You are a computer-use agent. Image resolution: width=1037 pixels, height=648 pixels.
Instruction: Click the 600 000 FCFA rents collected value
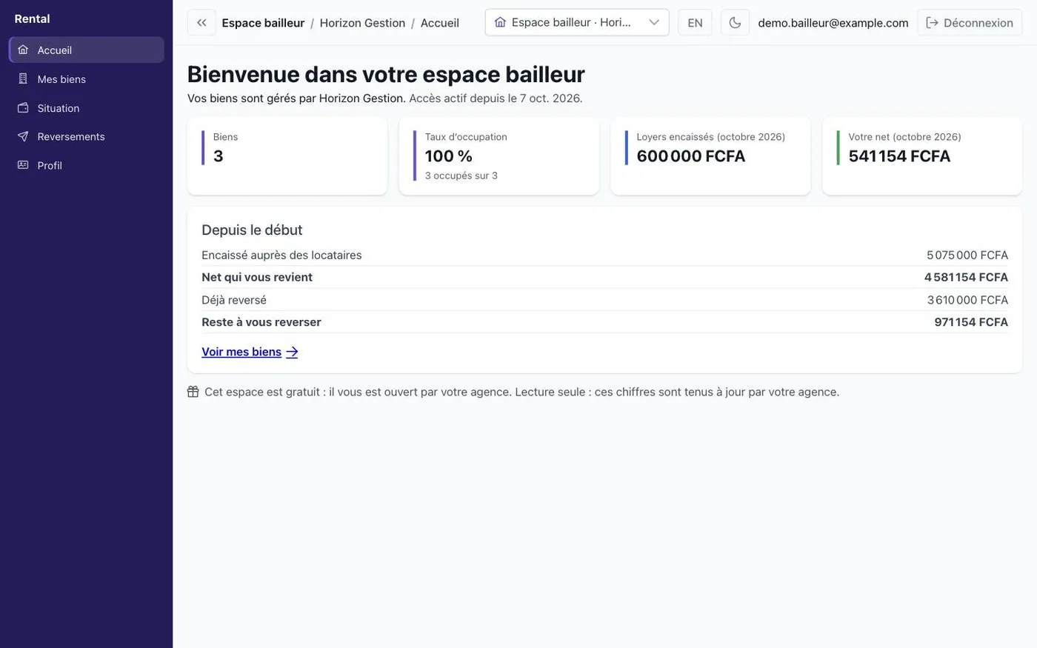click(x=691, y=156)
